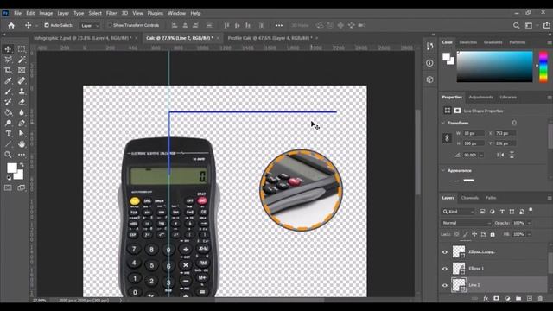Select the Path Selection tool
The height and width of the screenshot is (311, 553).
pyautogui.click(x=22, y=134)
